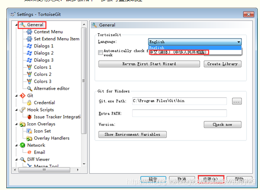Click the Apply (应用) button
260x190 pixels.
tap(211, 180)
